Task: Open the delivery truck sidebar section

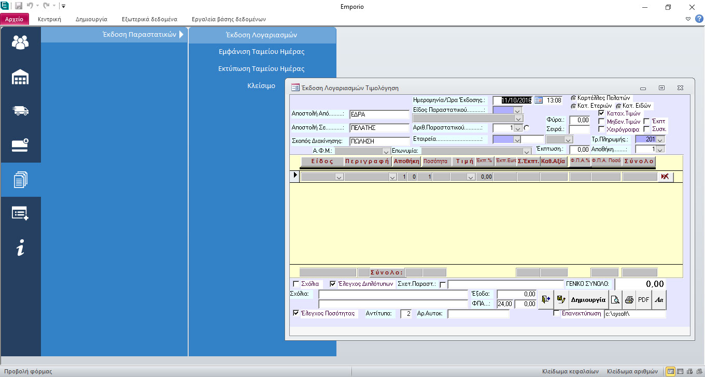Action: [x=20, y=111]
